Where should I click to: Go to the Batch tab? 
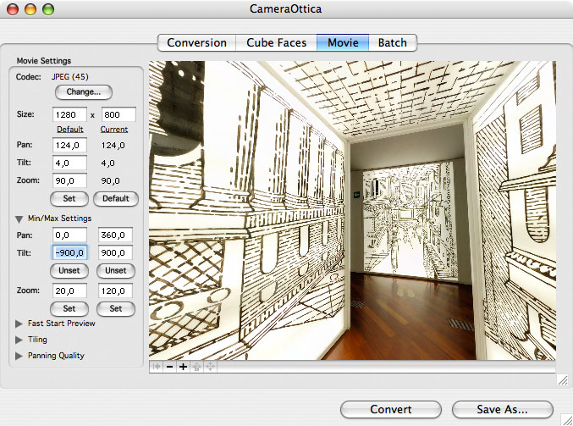click(x=393, y=43)
